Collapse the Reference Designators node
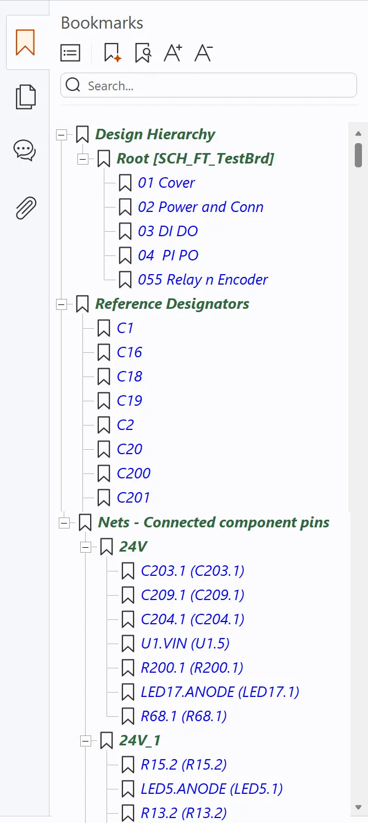The height and width of the screenshot is (823, 368). tap(62, 304)
